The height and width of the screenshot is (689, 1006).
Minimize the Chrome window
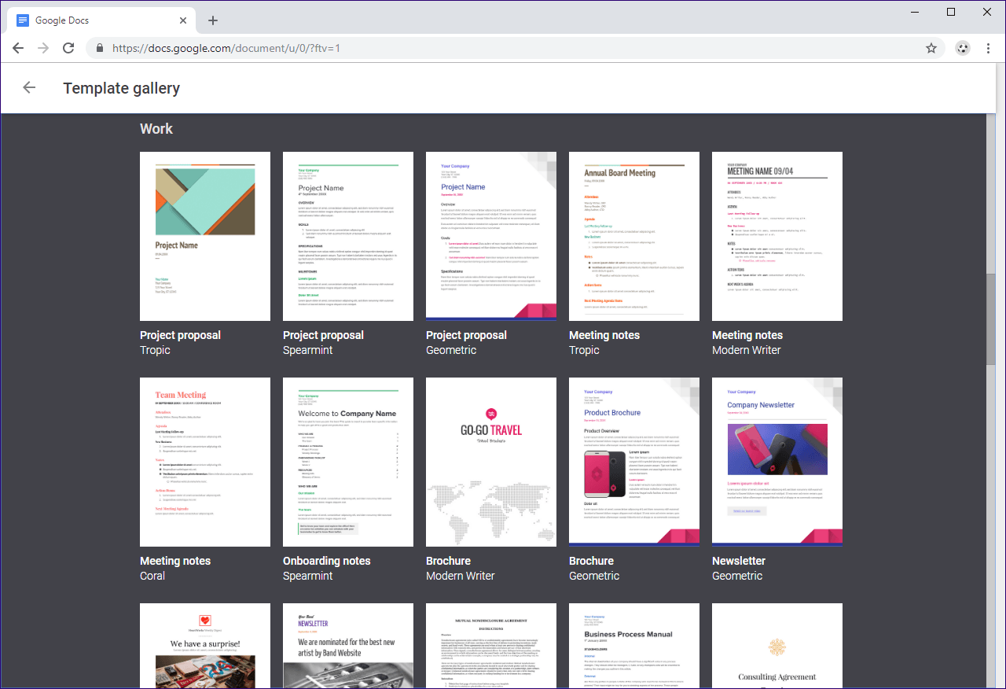915,12
